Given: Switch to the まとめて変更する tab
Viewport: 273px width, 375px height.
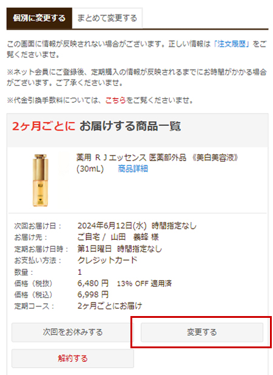Looking at the screenshot, I should [107, 18].
